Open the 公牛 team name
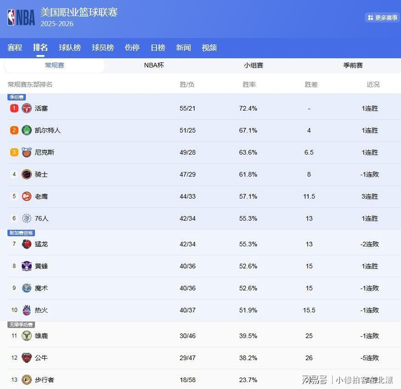This screenshot has height=389, width=401. [x=41, y=358]
